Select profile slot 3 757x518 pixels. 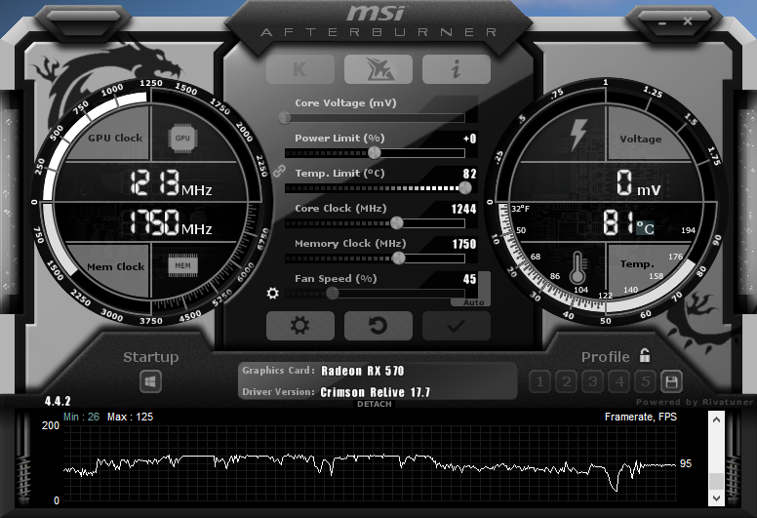click(592, 381)
